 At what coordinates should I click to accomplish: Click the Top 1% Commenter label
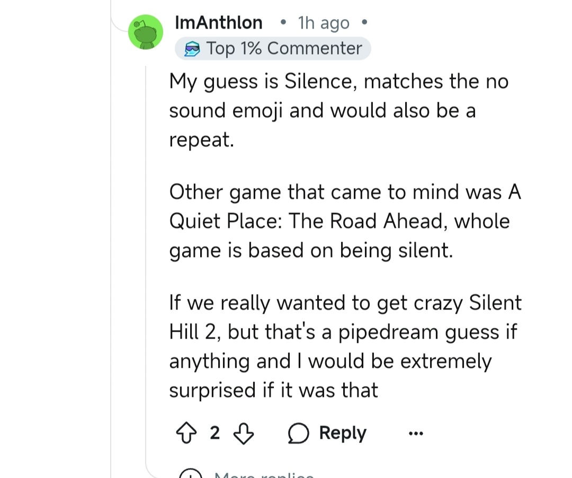[x=284, y=49]
